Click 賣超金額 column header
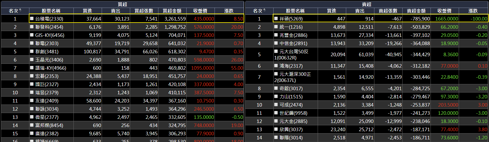489x142 pixels. click(x=416, y=11)
